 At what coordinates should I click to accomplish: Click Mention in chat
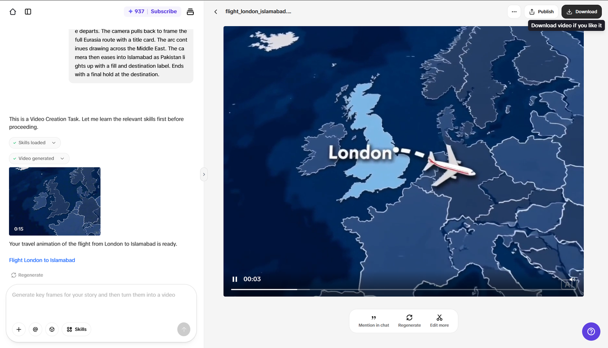374,321
